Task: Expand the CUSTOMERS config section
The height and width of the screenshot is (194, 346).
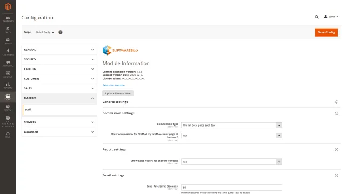Action: coord(59,79)
